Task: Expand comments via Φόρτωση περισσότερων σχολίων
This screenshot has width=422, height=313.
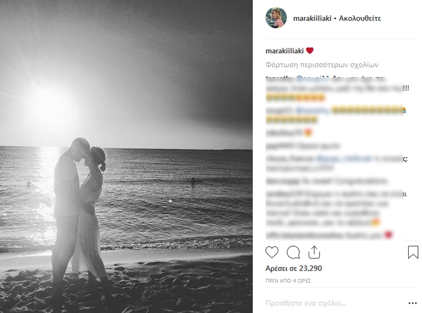Action: coord(322,65)
